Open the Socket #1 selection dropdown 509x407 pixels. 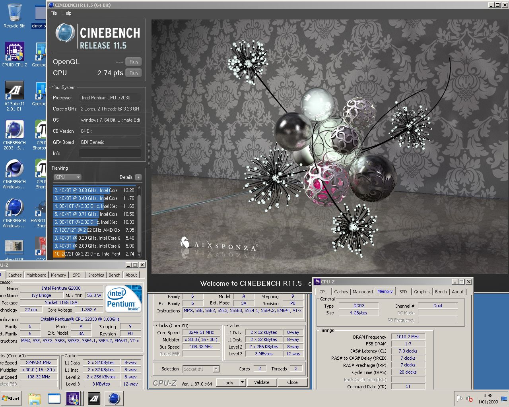[x=201, y=369]
